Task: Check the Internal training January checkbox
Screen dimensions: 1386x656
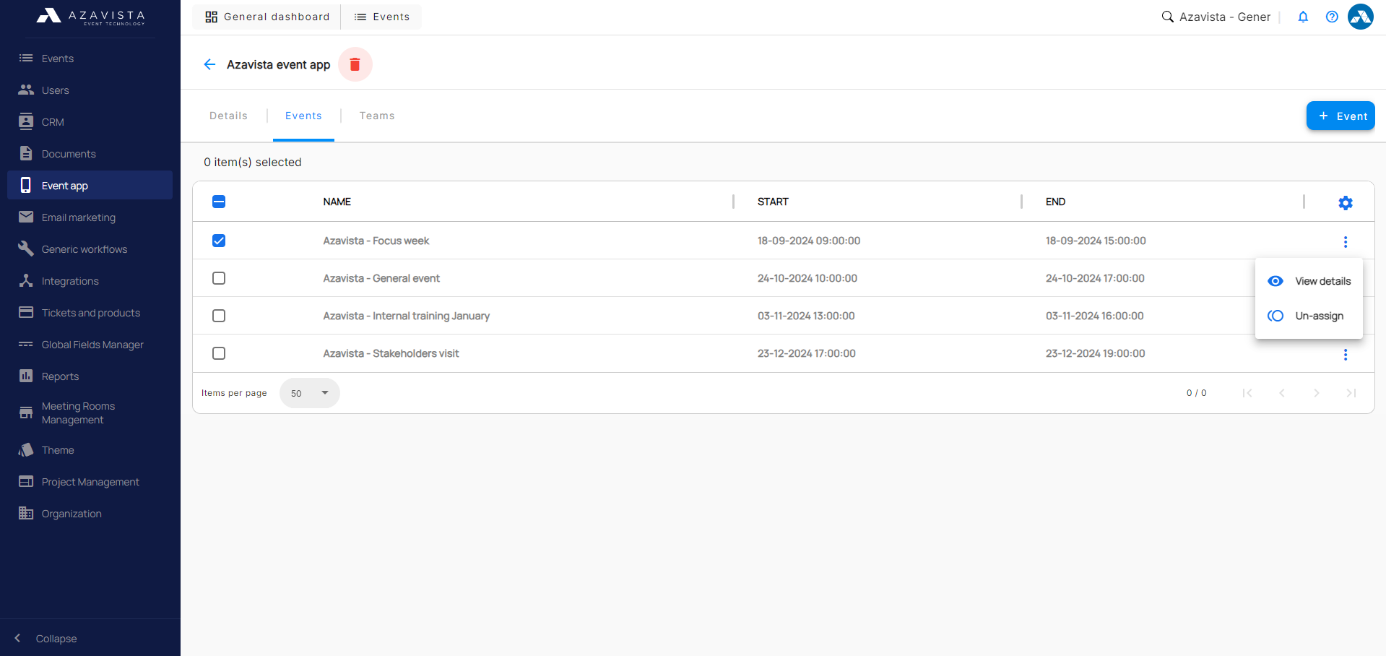Action: click(x=219, y=316)
